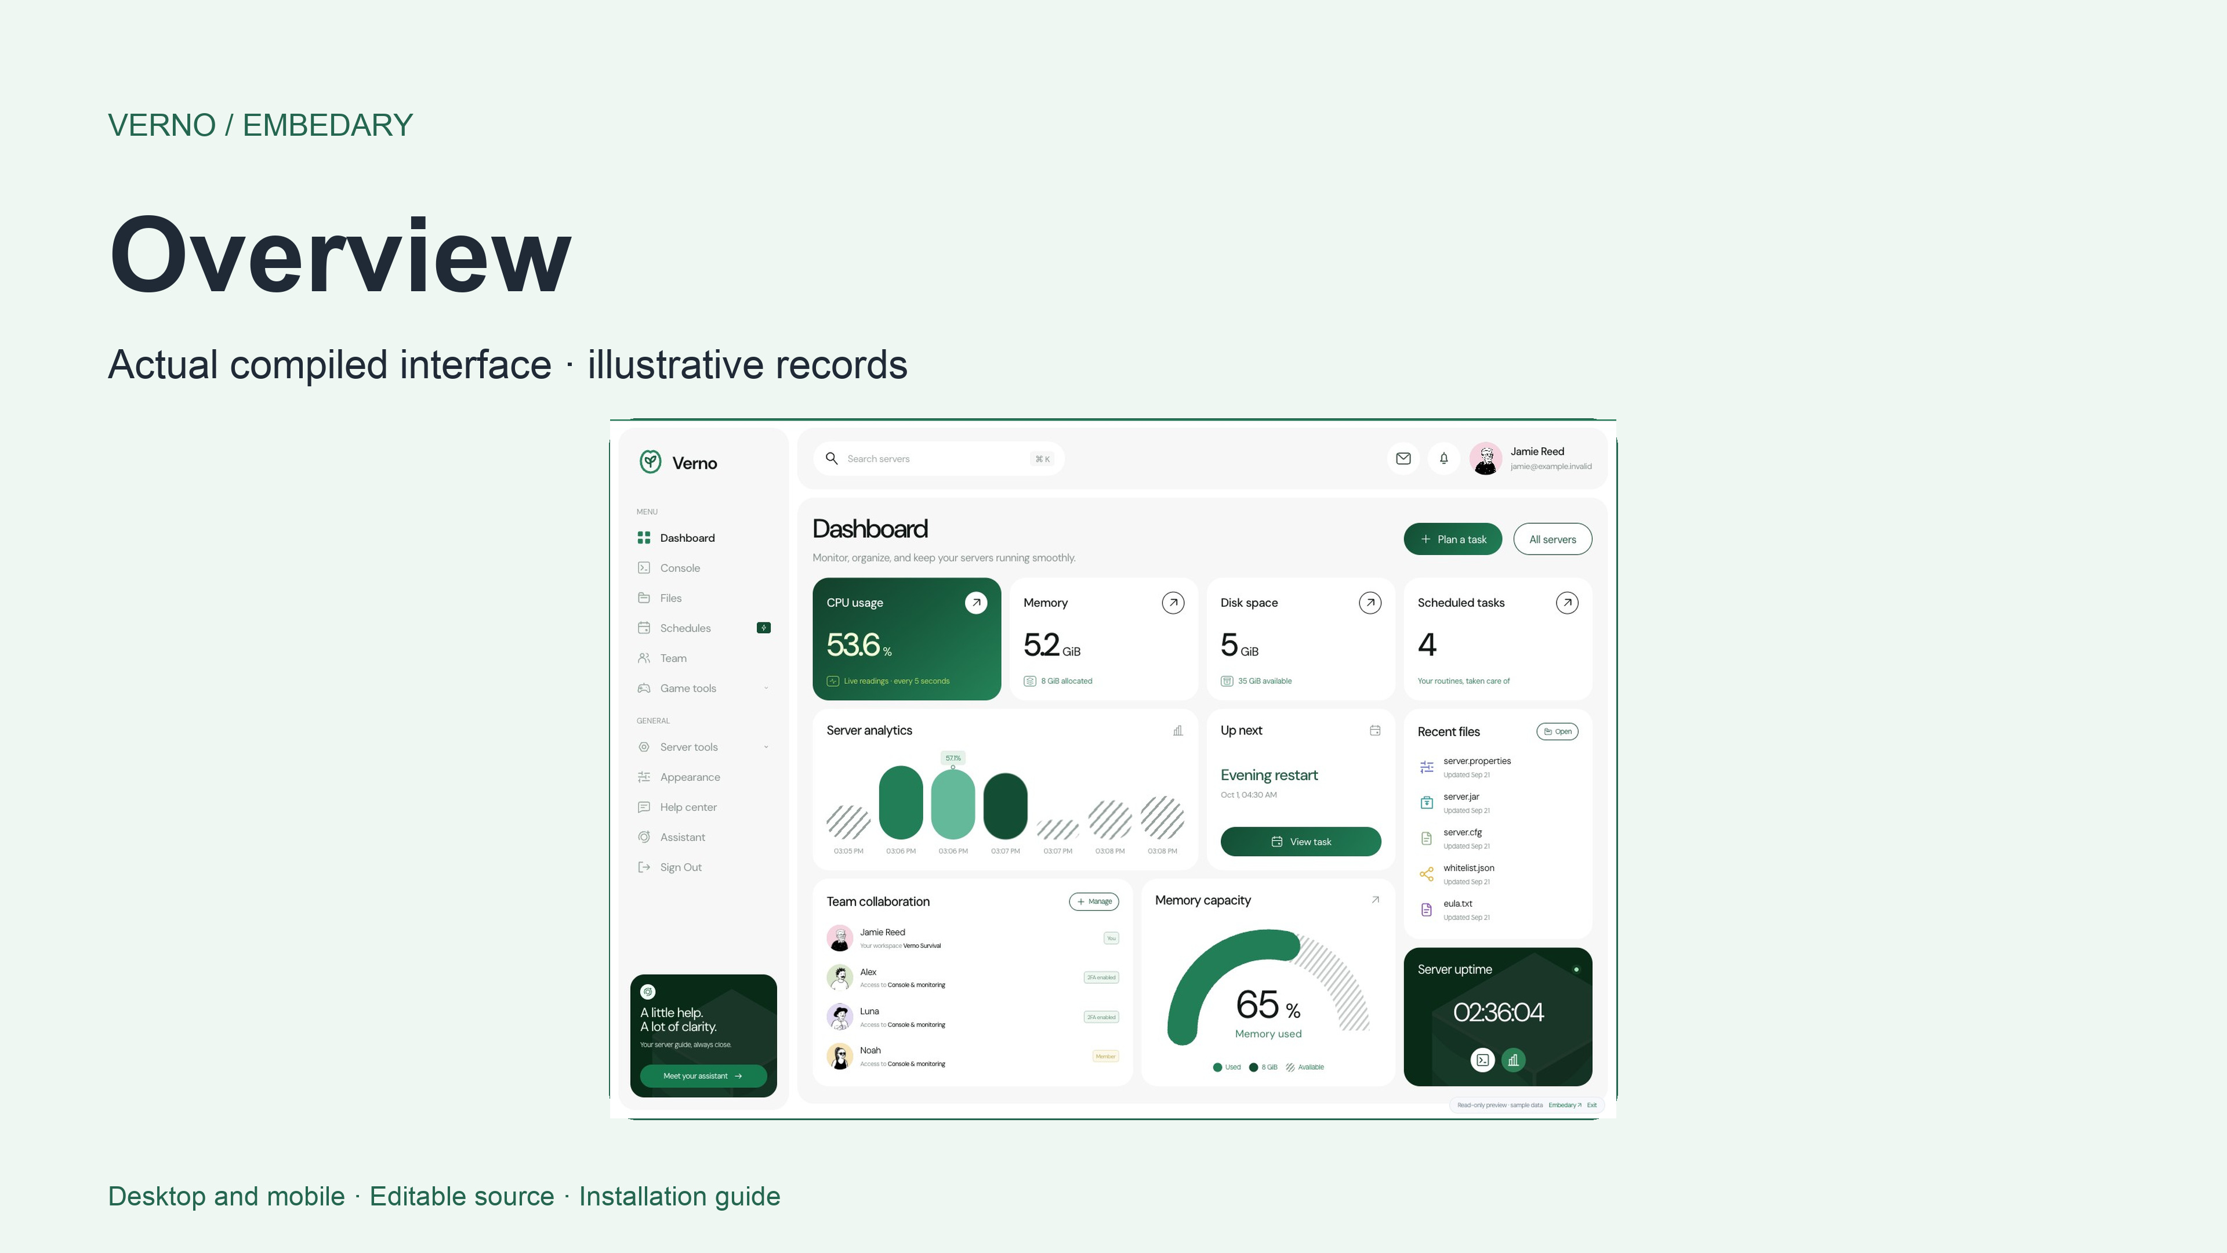Click the 35 GiB available disk icon
Viewport: 2227px width, 1253px height.
(1227, 682)
